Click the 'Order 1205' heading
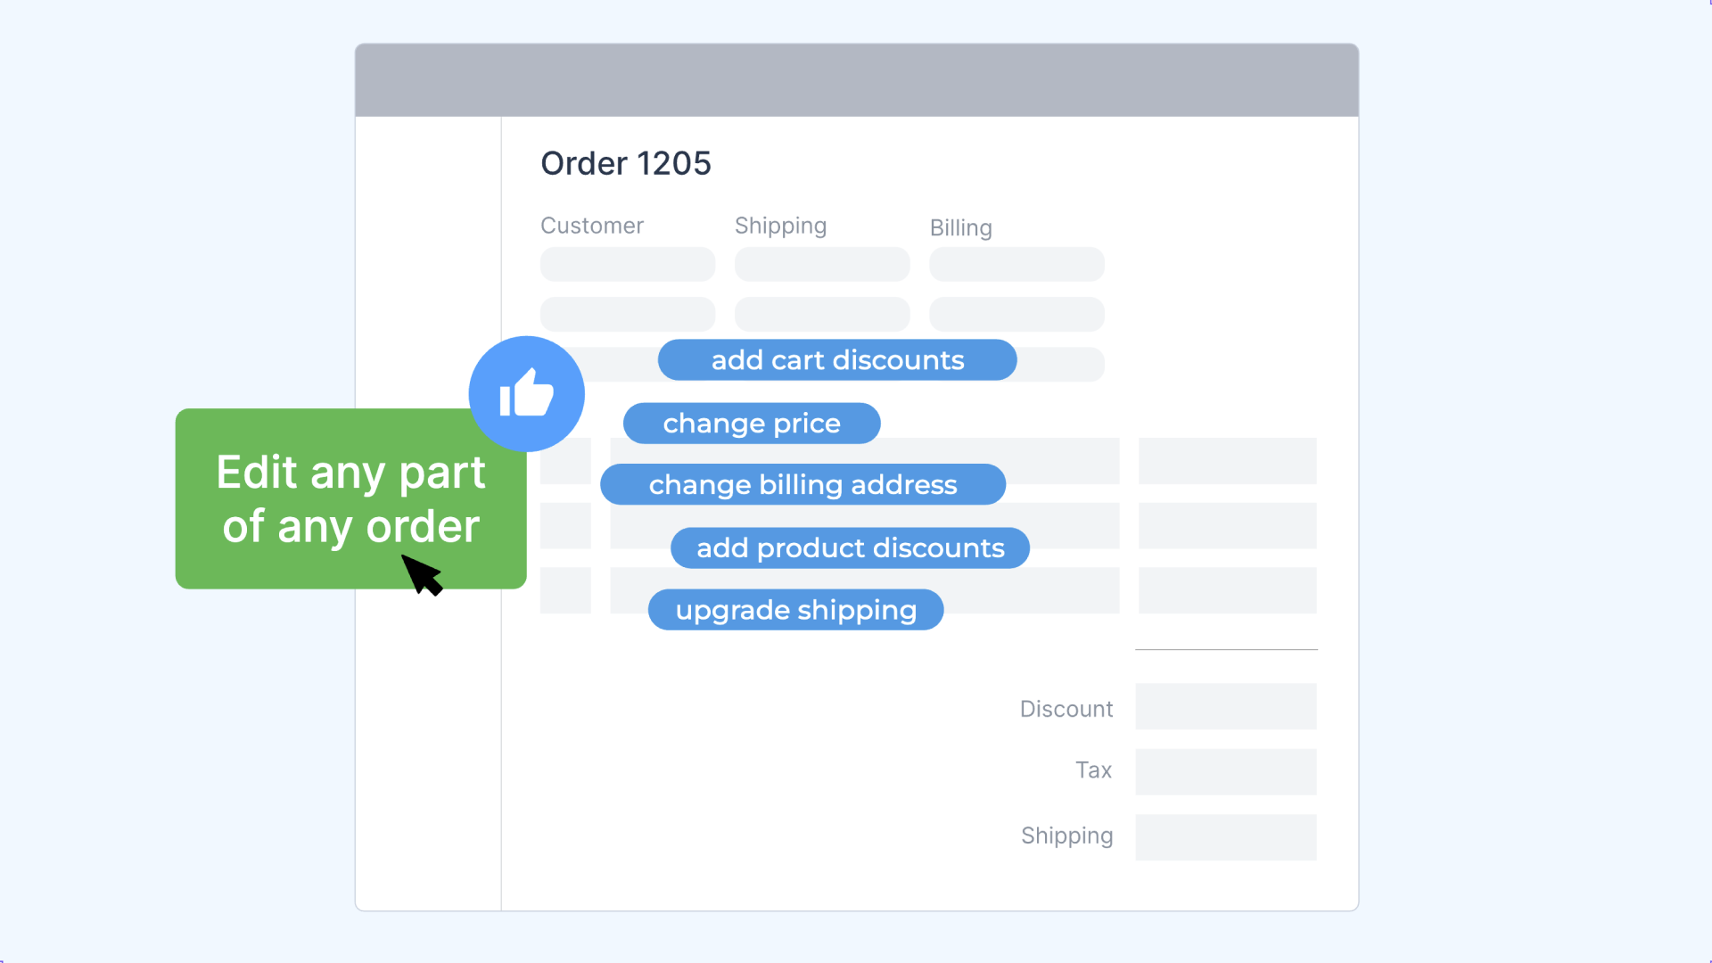Viewport: 1712px width, 963px height. point(625,163)
